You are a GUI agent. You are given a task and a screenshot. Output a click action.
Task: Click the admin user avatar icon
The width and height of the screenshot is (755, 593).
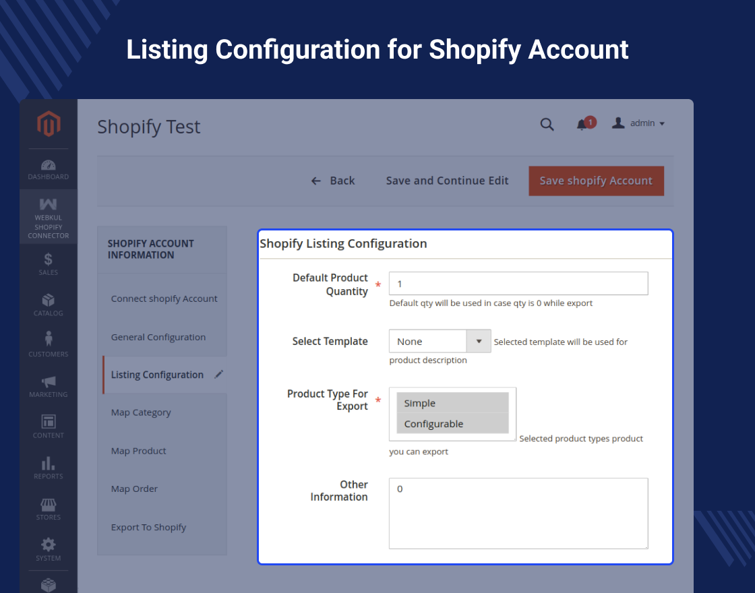[x=618, y=123]
